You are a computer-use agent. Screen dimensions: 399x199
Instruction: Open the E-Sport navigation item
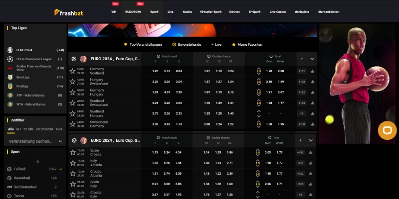pyautogui.click(x=255, y=12)
